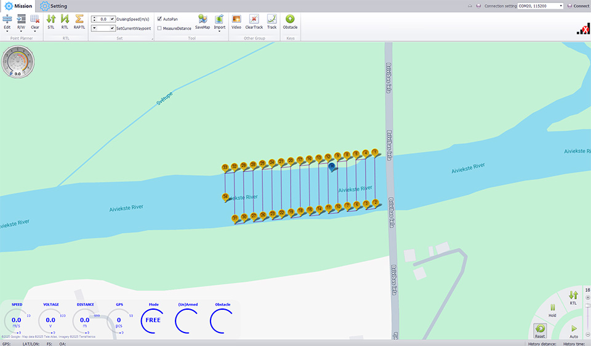Select waypoint 1 marker on the map
Viewport: 591px width, 346px height.
pyautogui.click(x=375, y=152)
